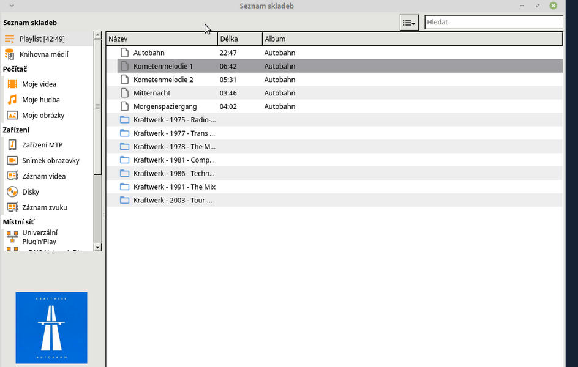Select the Mitternacht track name
The width and height of the screenshot is (578, 367).
point(152,93)
